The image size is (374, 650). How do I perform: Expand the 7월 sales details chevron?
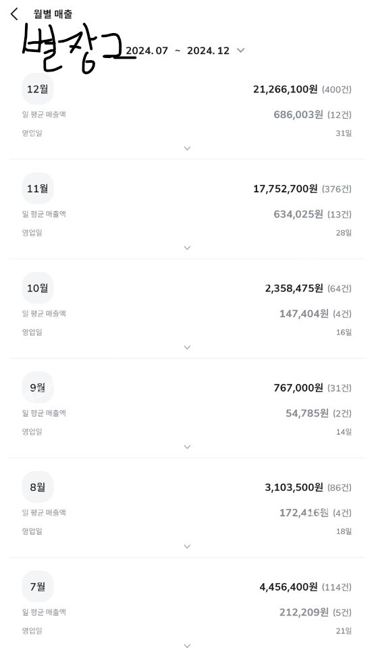tap(187, 645)
